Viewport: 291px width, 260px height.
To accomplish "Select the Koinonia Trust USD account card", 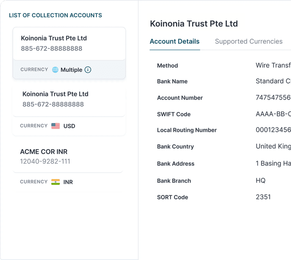I will tap(69, 99).
